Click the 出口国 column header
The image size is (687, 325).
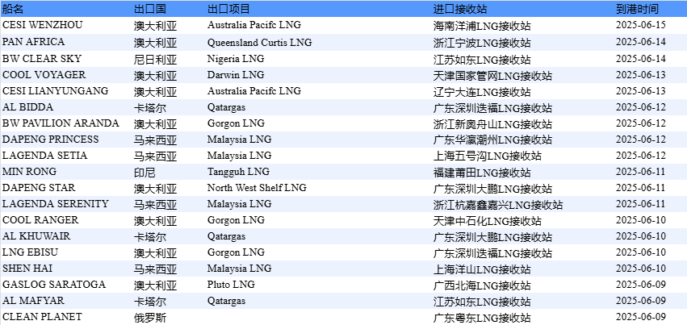click(149, 9)
